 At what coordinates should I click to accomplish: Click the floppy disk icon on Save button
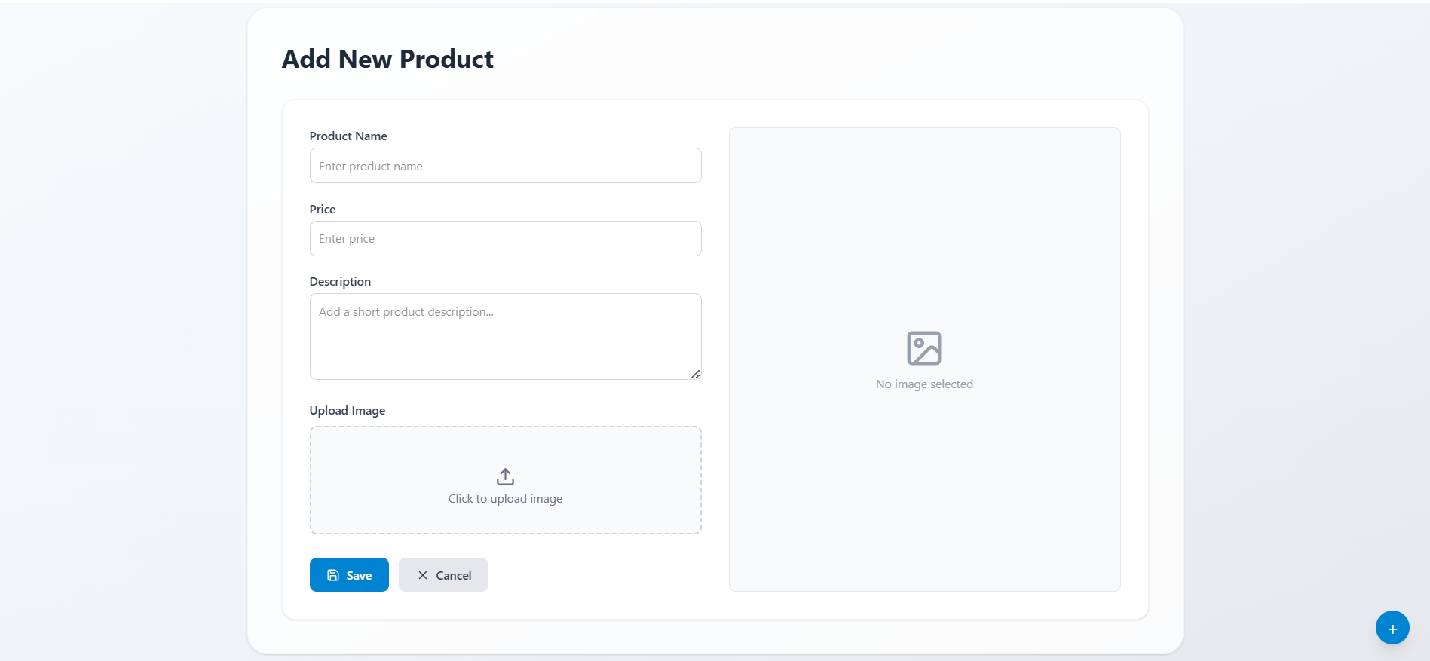(333, 574)
